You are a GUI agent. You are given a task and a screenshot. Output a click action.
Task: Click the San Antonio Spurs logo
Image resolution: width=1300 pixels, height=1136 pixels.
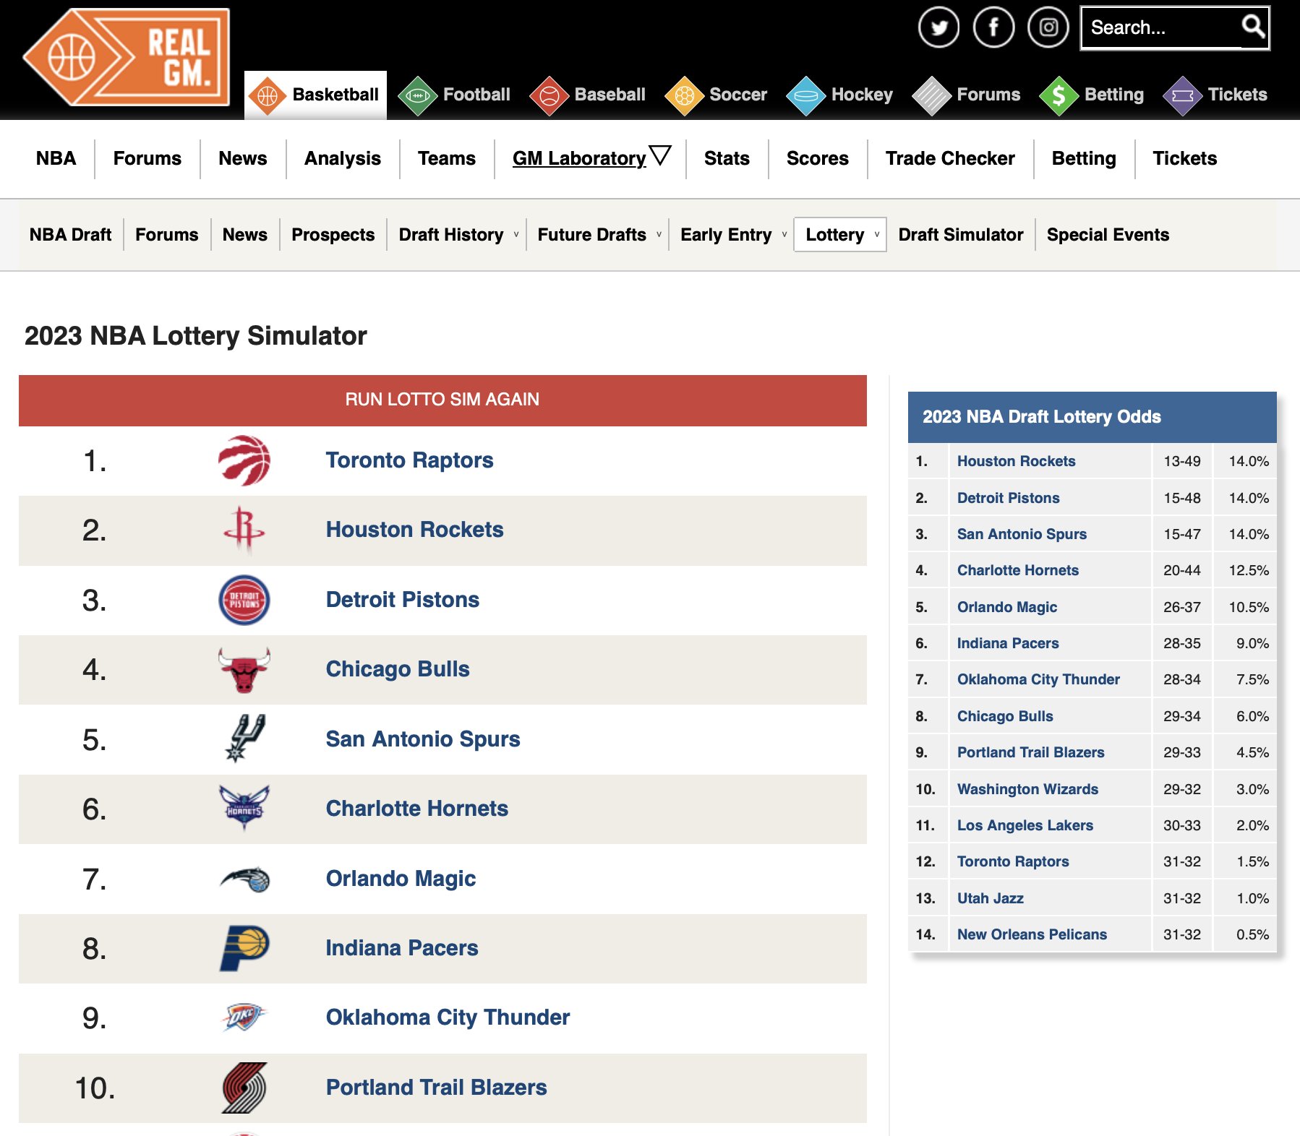[244, 739]
